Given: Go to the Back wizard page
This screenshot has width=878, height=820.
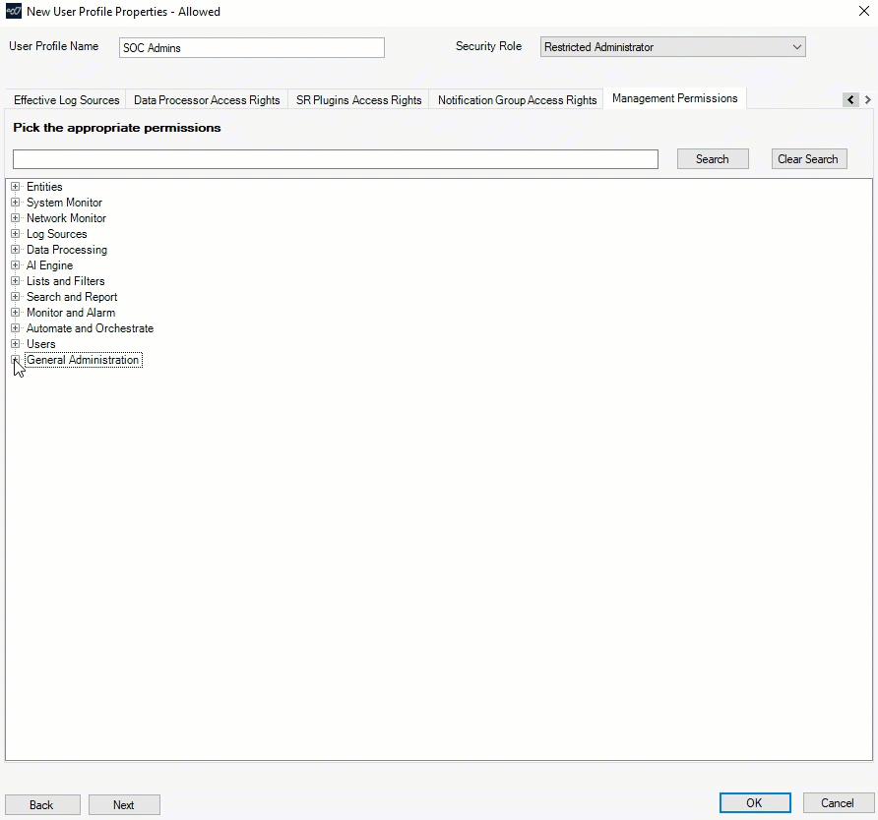Looking at the screenshot, I should 41,804.
